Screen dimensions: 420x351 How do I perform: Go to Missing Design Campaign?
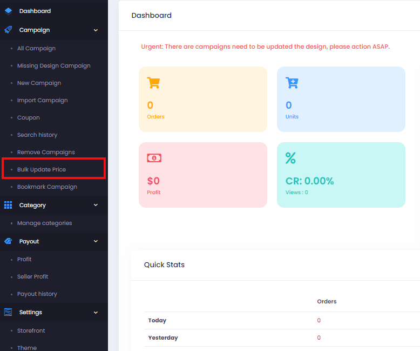point(54,66)
